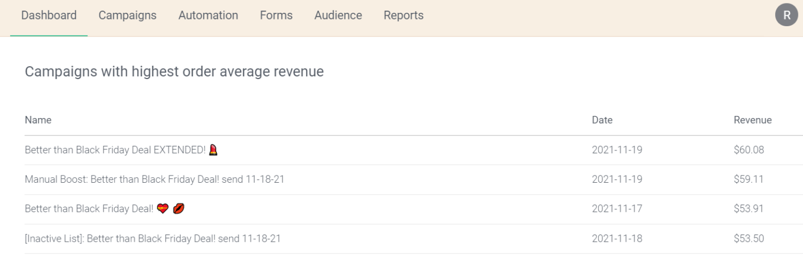Open '[Inactive List]: Better than Black Friday Deal!' campaign

[153, 238]
